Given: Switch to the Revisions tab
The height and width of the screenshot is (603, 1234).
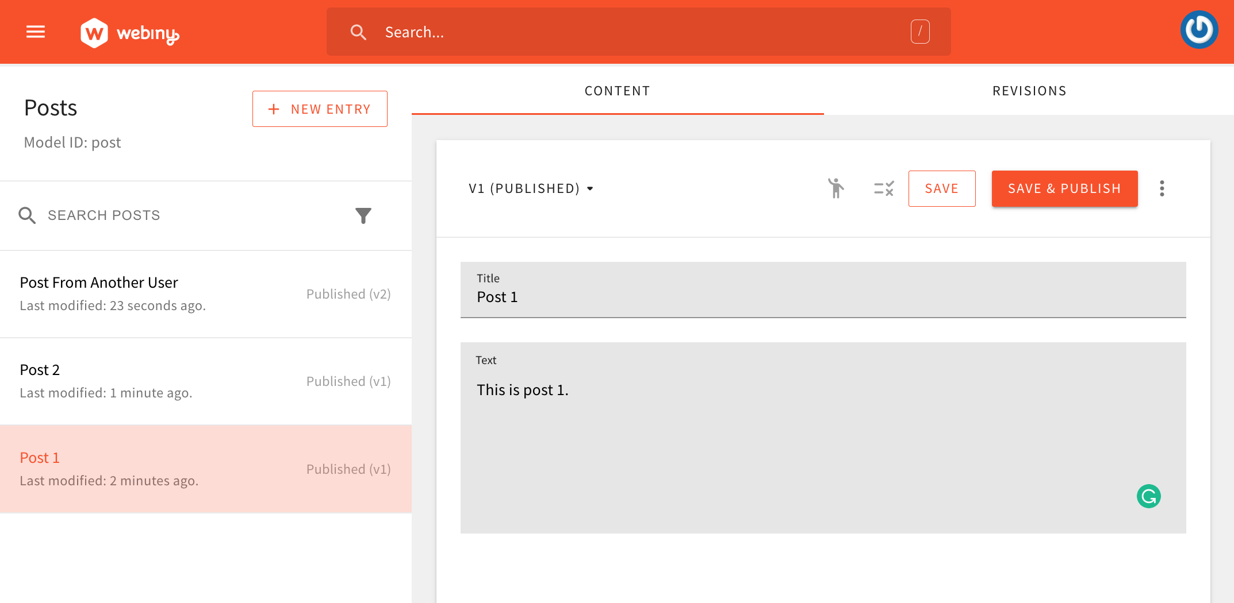Looking at the screenshot, I should pyautogui.click(x=1029, y=91).
